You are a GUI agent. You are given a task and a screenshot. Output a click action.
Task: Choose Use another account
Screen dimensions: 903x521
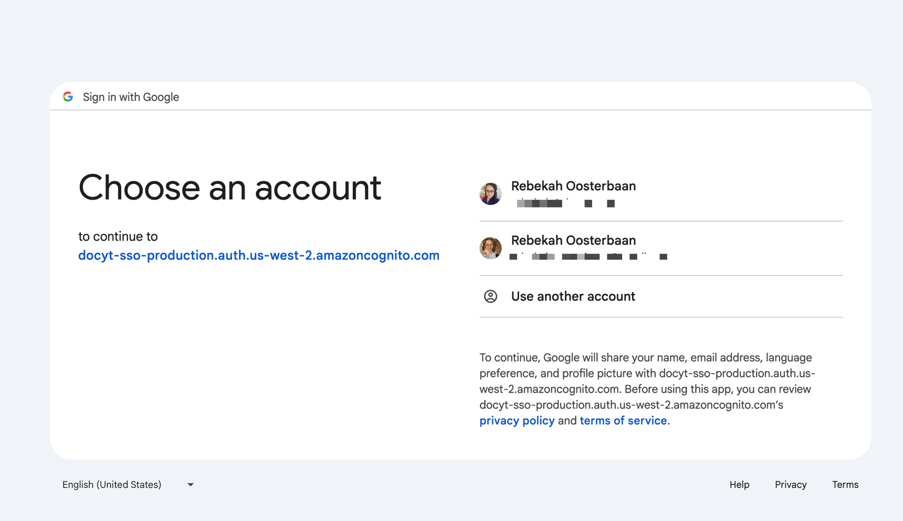(x=573, y=296)
